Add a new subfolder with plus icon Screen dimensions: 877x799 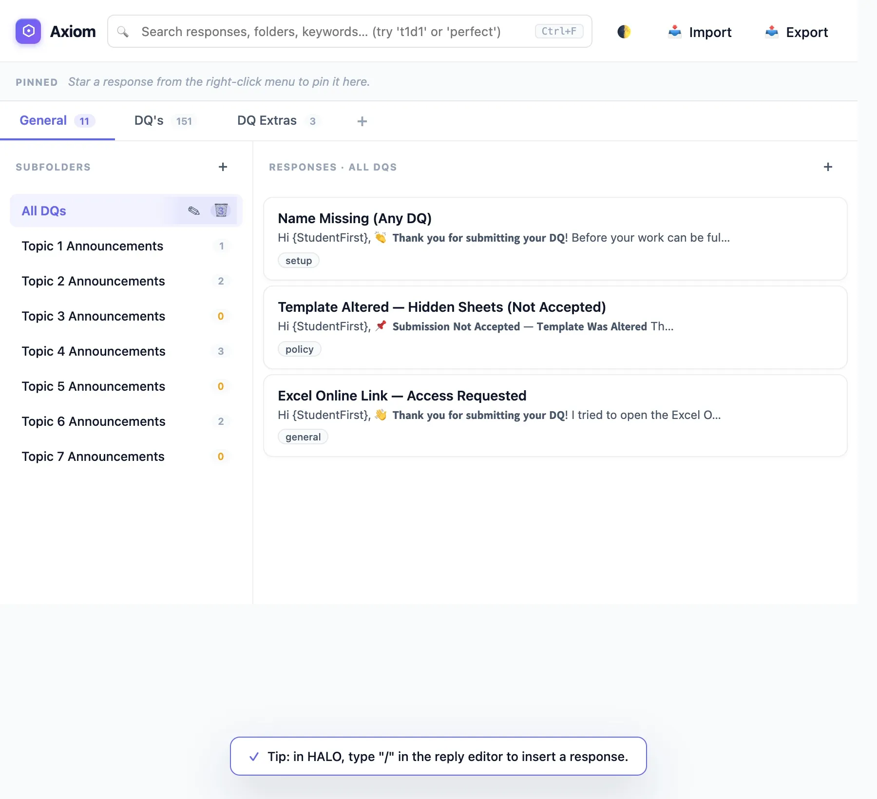(223, 167)
